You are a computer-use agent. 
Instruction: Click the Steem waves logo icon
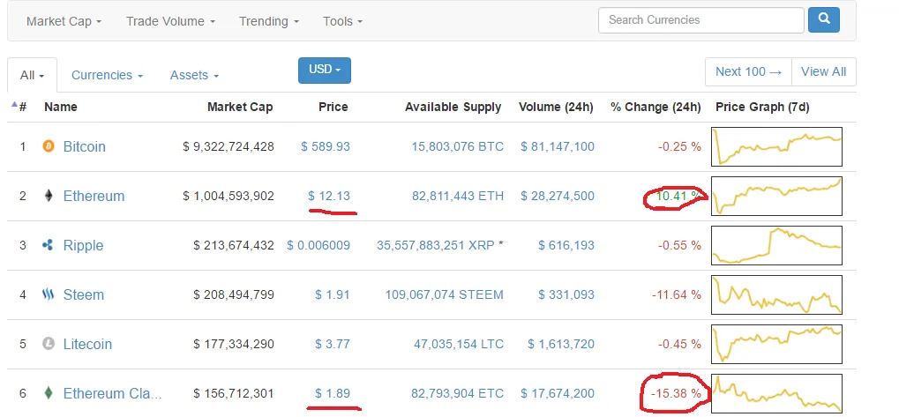coord(49,294)
